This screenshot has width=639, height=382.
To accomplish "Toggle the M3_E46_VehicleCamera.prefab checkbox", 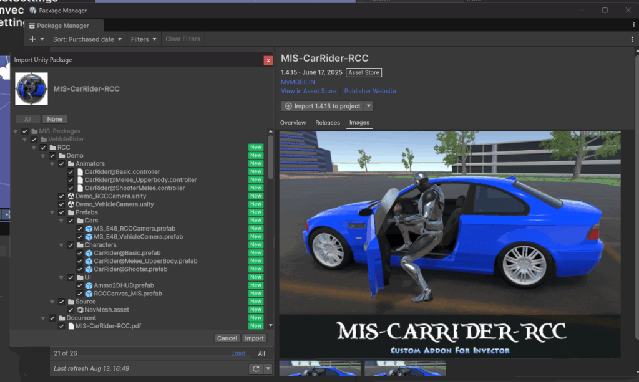I will point(79,237).
